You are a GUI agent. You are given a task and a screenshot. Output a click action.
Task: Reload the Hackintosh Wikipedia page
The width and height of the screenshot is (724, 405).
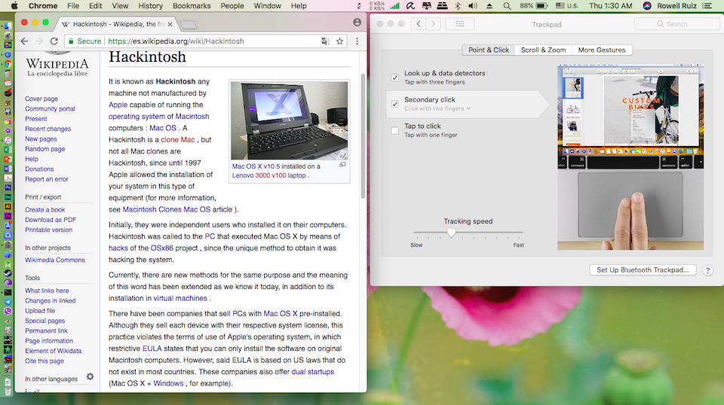[54, 41]
